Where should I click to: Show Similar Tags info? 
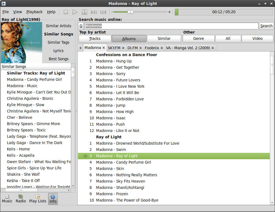point(59,42)
